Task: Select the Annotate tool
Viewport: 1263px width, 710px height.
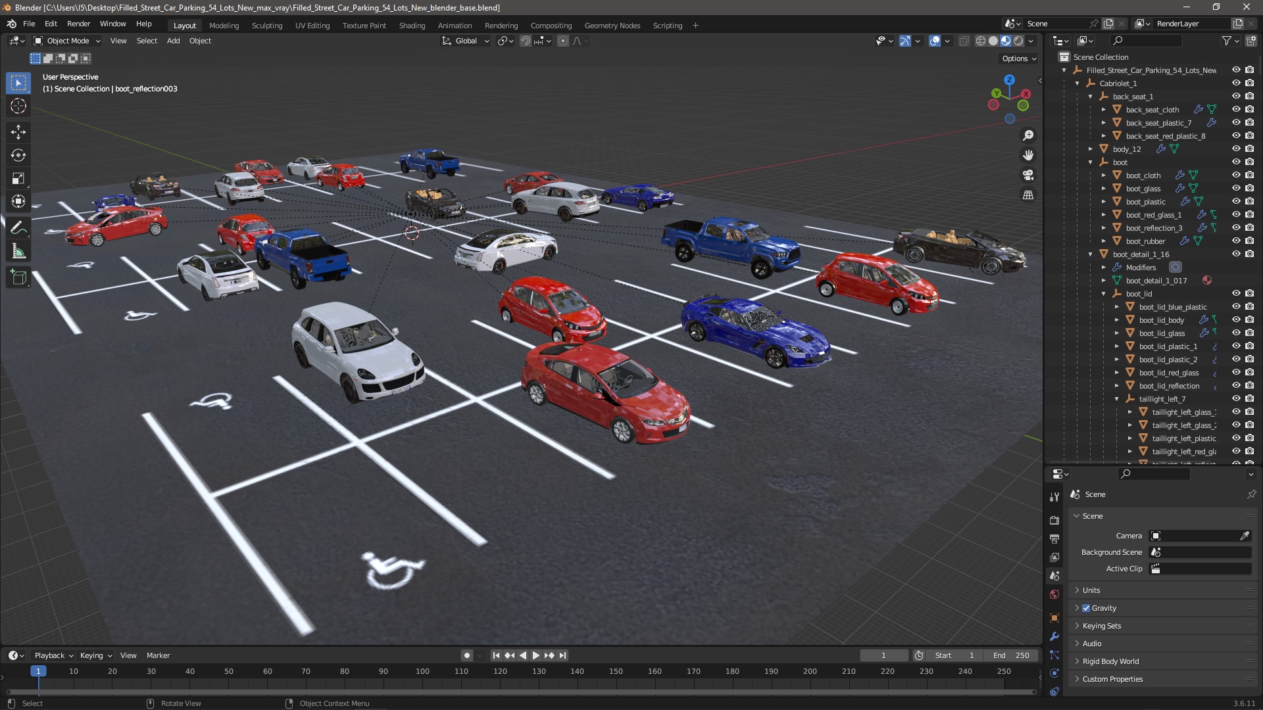Action: pos(18,228)
